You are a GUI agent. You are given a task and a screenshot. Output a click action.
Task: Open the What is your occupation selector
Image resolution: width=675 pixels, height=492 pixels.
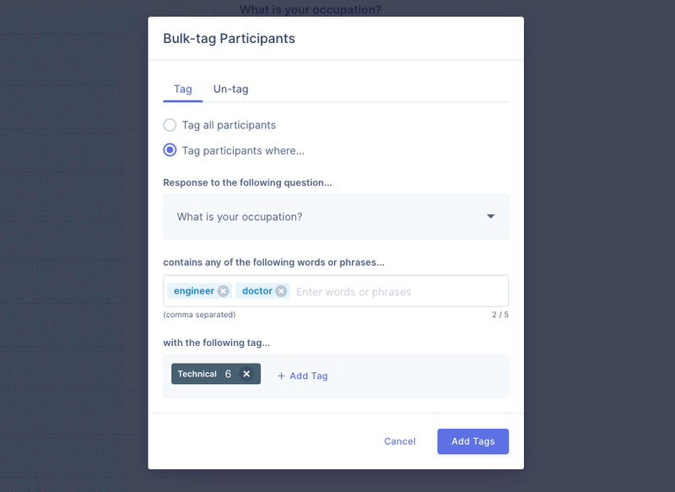click(336, 217)
